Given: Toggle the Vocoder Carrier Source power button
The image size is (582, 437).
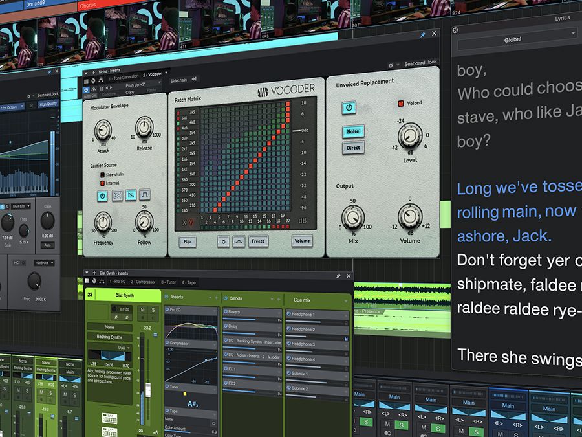Looking at the screenshot, I should (x=102, y=196).
